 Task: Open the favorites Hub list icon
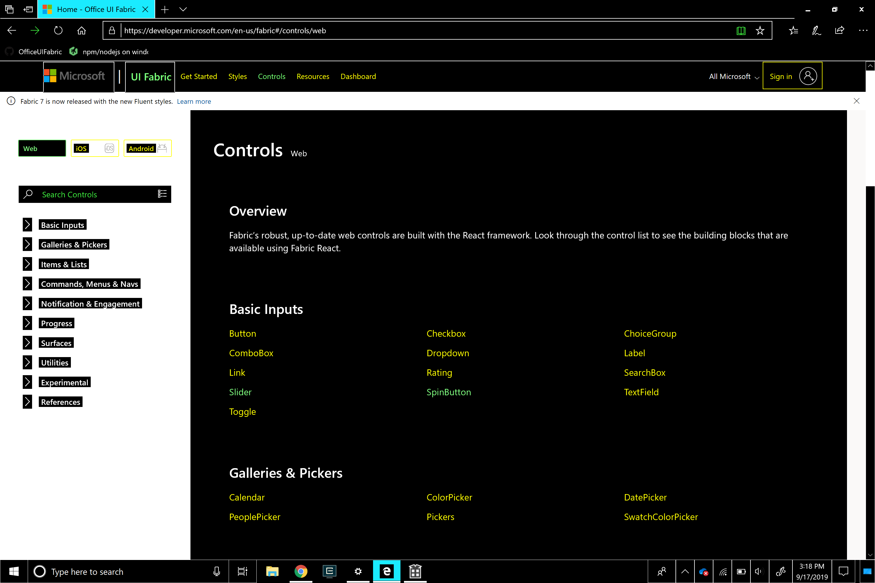[794, 31]
